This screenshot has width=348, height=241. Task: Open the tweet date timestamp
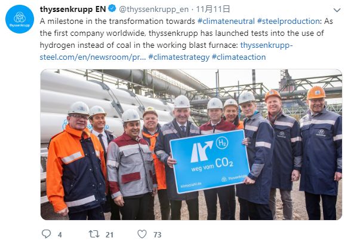click(x=213, y=9)
